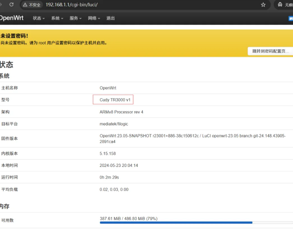Click the 不安全 warning triangle icon

[x=25, y=5]
